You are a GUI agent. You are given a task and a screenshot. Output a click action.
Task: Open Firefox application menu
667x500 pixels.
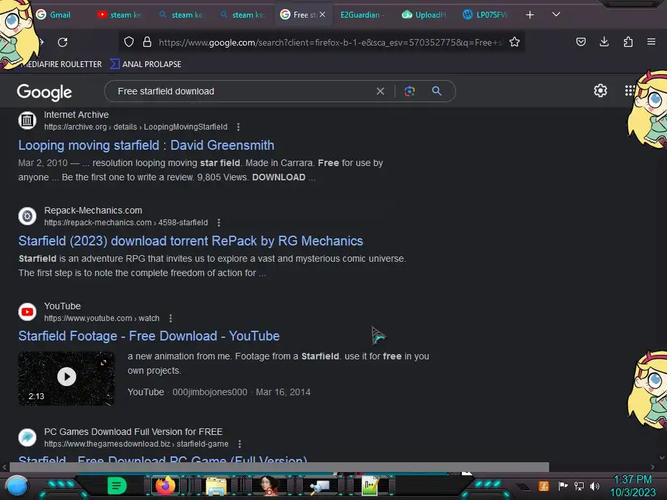[x=651, y=42]
